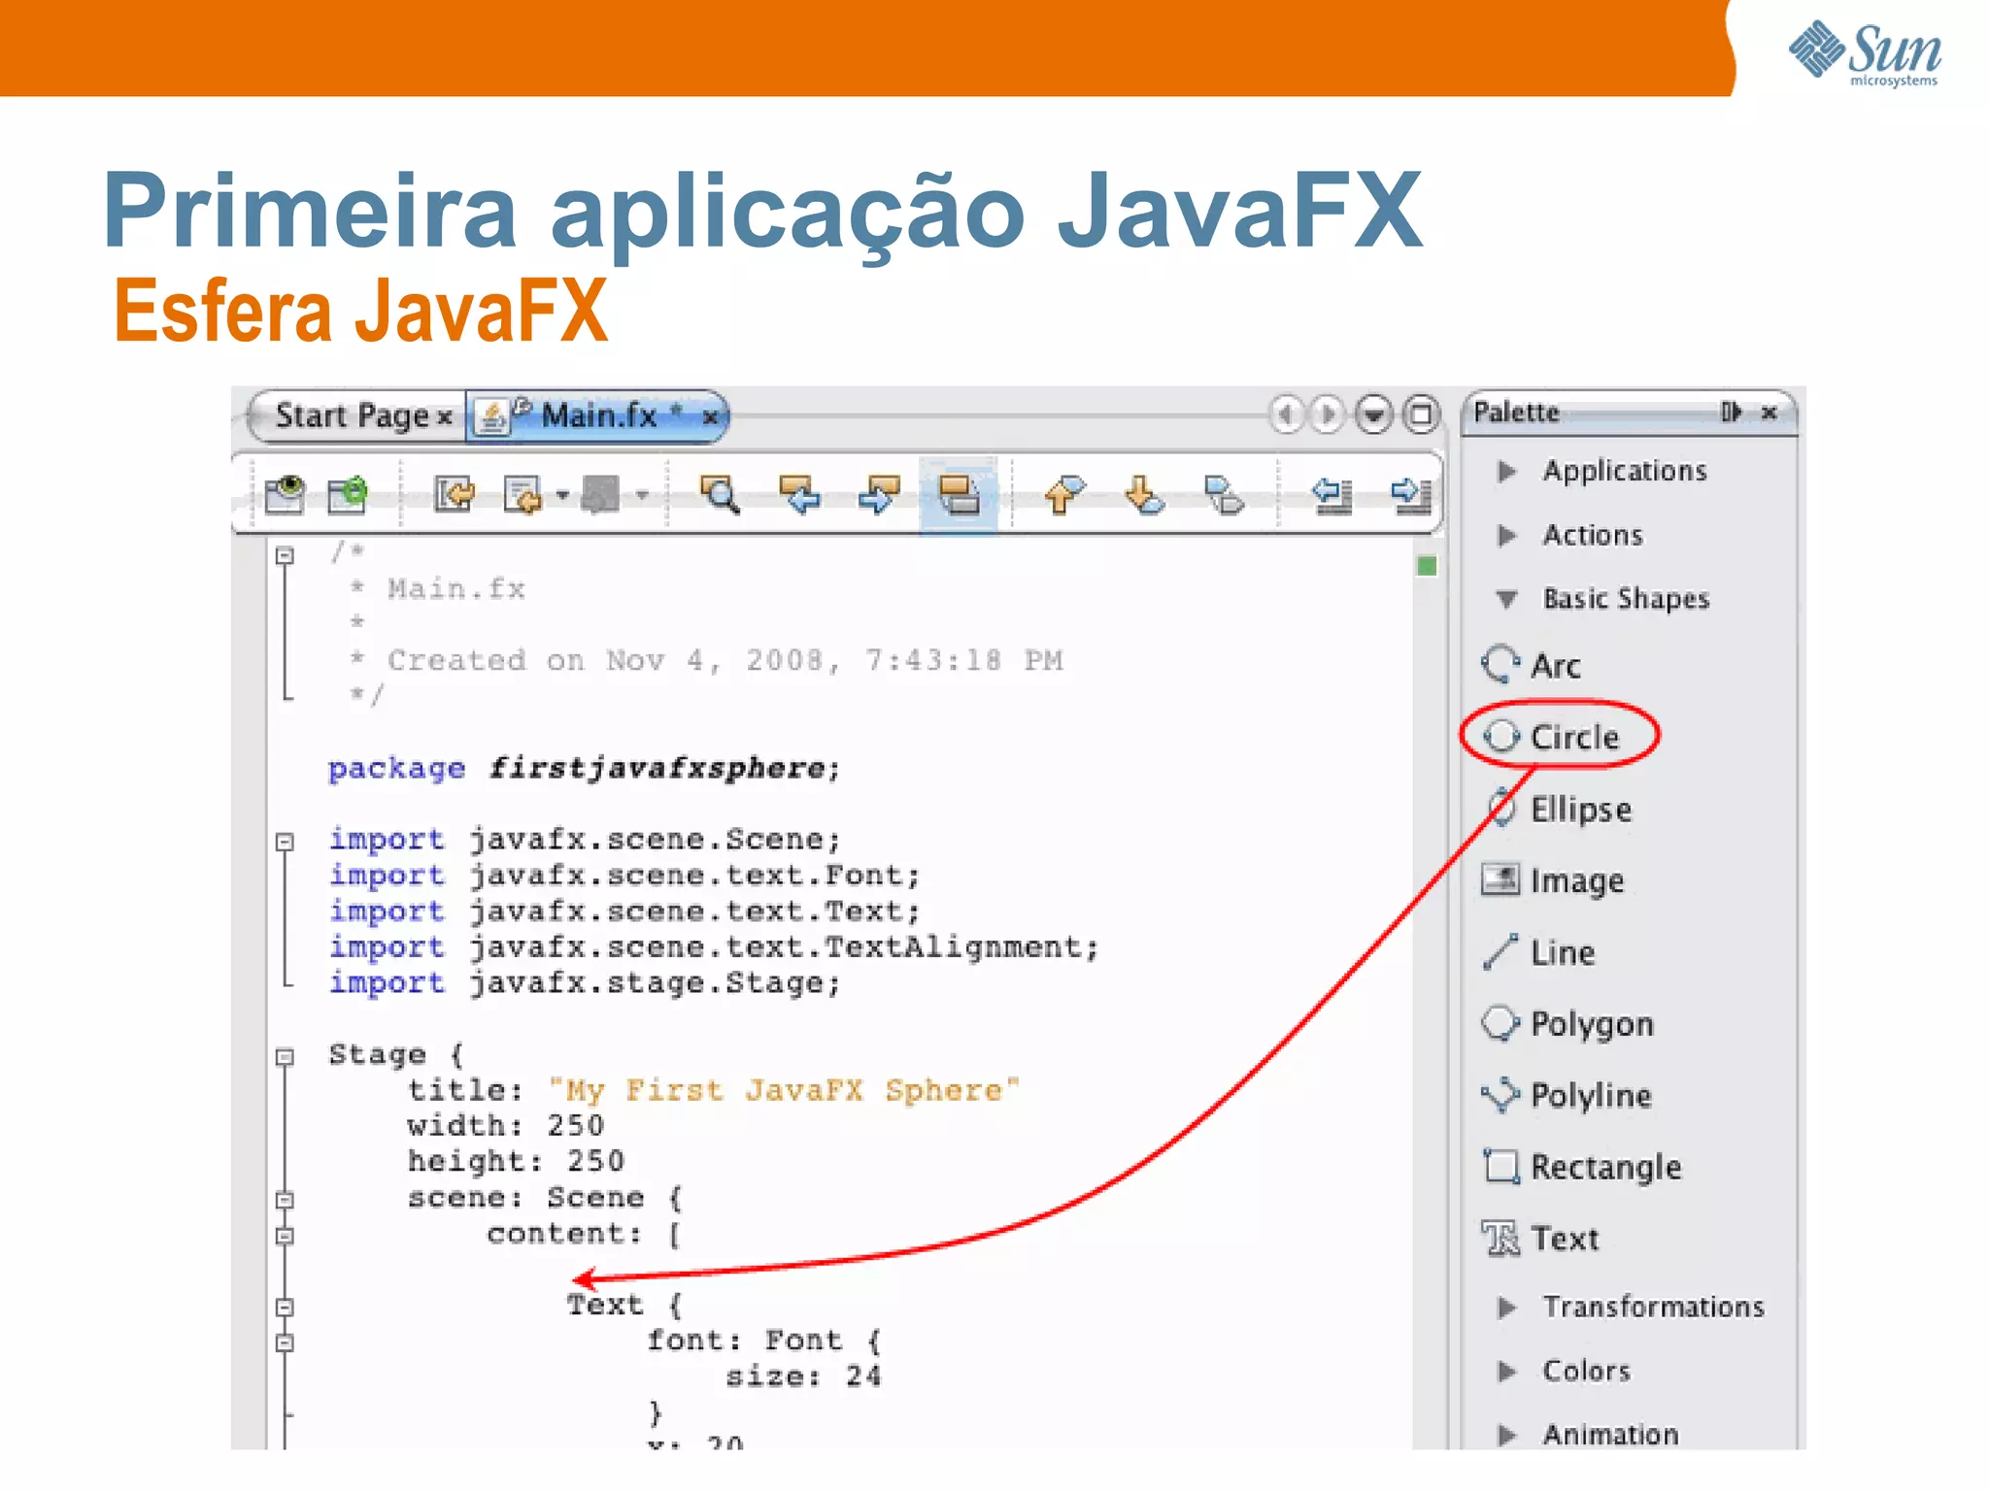Click the green error stripe status indicator
This screenshot has height=1491, width=1989.
[1427, 566]
